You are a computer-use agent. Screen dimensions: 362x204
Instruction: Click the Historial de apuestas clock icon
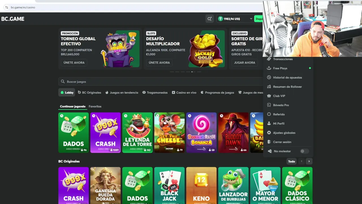pos(269,77)
